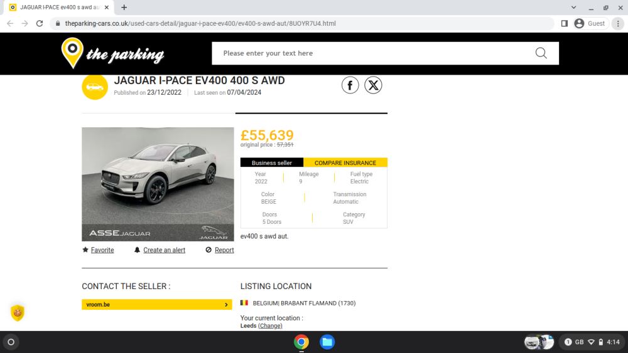Click the site lock icon
Screen dimensions: 628x353
click(58, 24)
